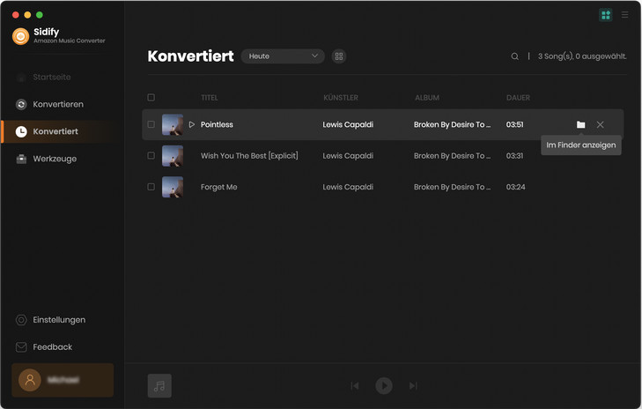The width and height of the screenshot is (642, 409).
Task: Select the title 'Pointless'
Action: click(217, 124)
